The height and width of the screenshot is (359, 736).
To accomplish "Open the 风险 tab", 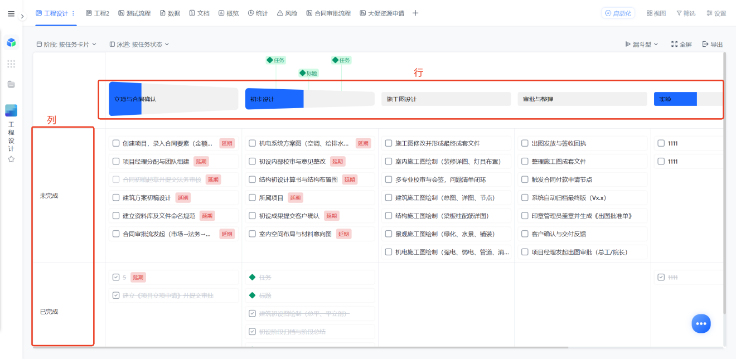I will 287,13.
